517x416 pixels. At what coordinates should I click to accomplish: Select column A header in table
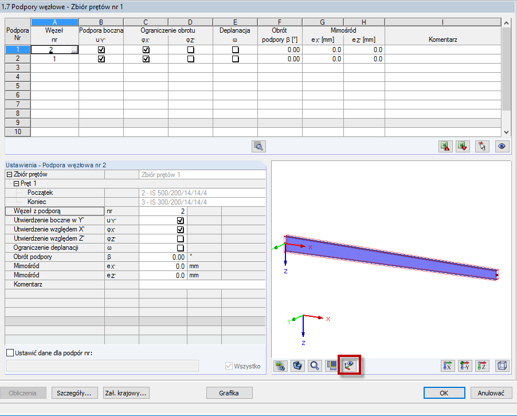click(x=54, y=22)
